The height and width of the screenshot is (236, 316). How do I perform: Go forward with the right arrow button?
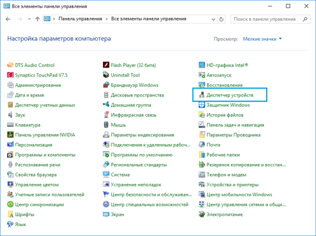pyautogui.click(x=20, y=19)
